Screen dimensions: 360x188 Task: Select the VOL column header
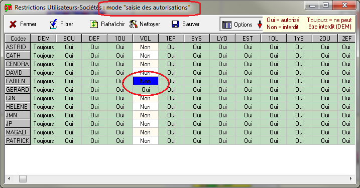click(146, 38)
